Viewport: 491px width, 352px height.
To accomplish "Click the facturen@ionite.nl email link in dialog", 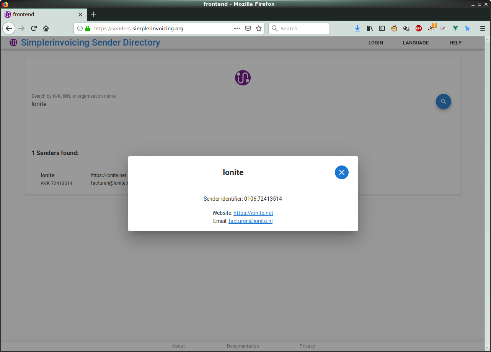I will click(x=250, y=221).
